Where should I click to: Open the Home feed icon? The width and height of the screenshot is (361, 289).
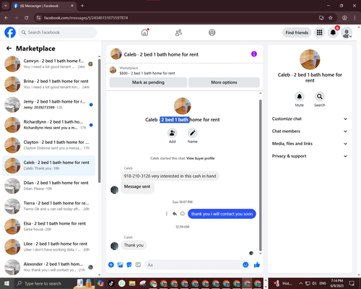tap(144, 33)
